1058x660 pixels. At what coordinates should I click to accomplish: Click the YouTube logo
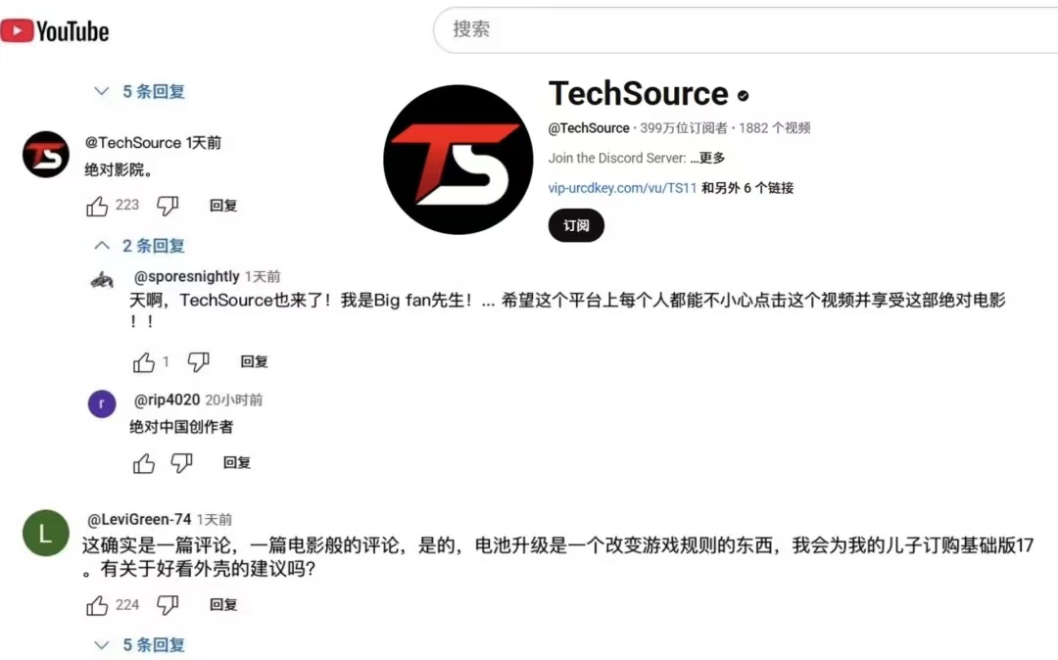pyautogui.click(x=55, y=31)
